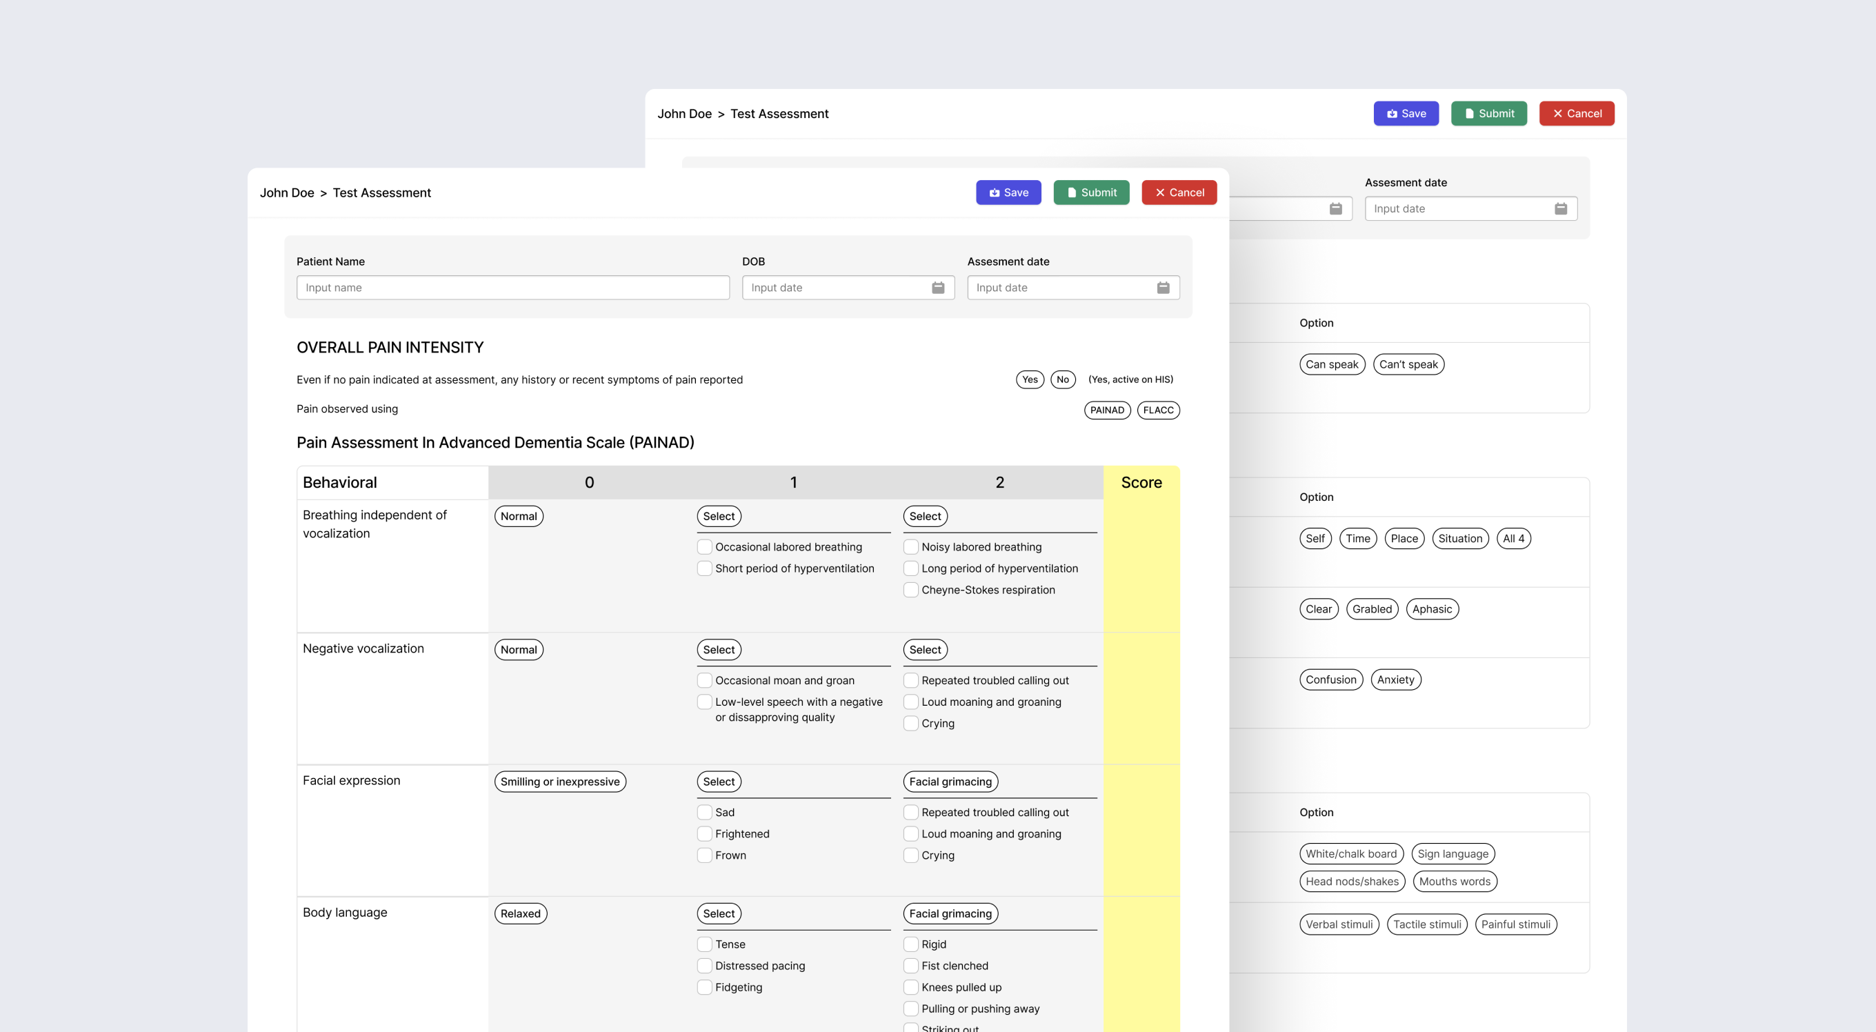Select the Place orientation chip

1404,538
